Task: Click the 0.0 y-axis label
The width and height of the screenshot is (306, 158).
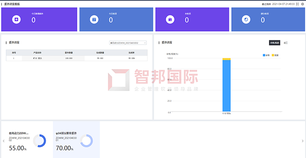Action: click(170, 112)
